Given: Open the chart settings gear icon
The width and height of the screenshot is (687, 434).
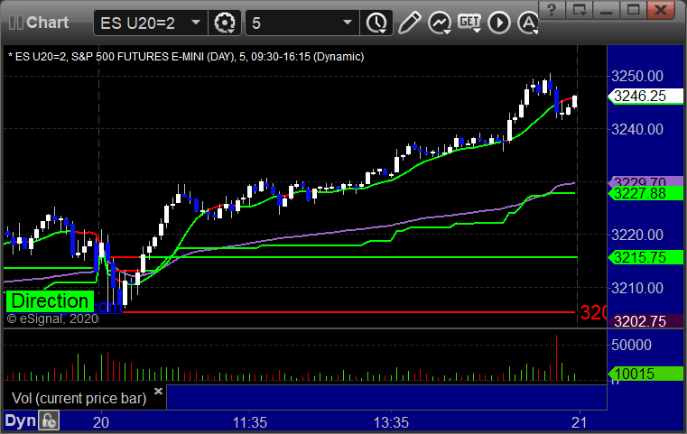Looking at the screenshot, I should tap(224, 23).
